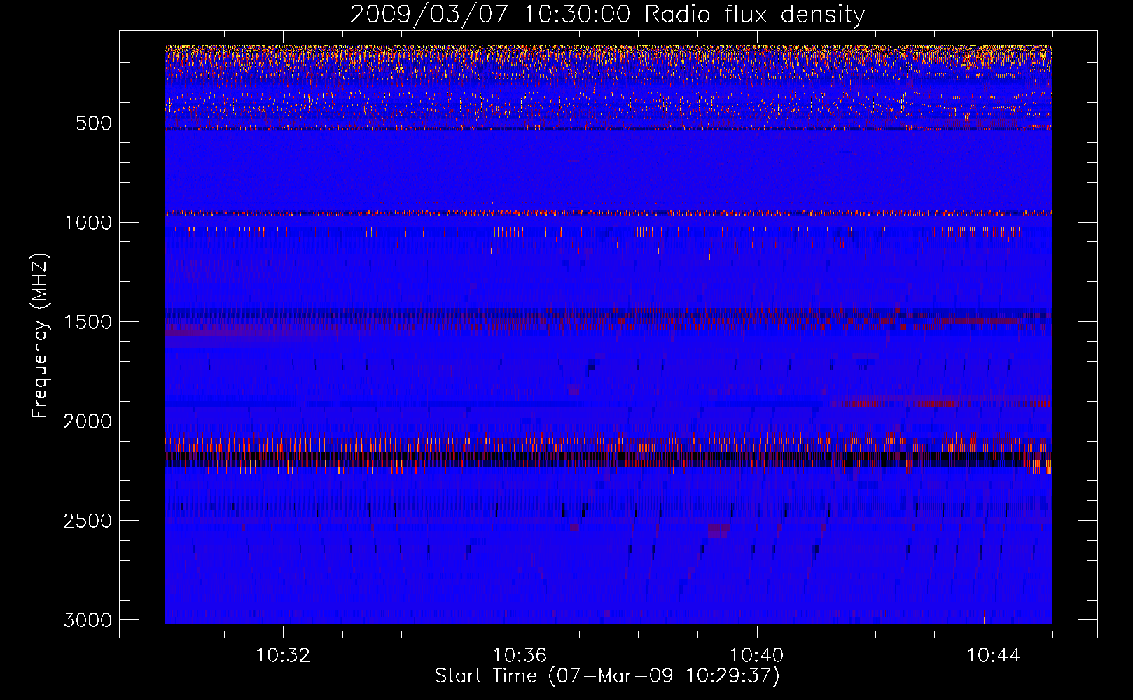Select the 'Start Time (07-Mar-09 10:29:37)' label
The height and width of the screenshot is (700, 1133).
point(607,676)
